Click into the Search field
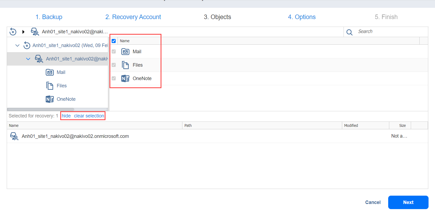435x215 pixels. point(390,32)
